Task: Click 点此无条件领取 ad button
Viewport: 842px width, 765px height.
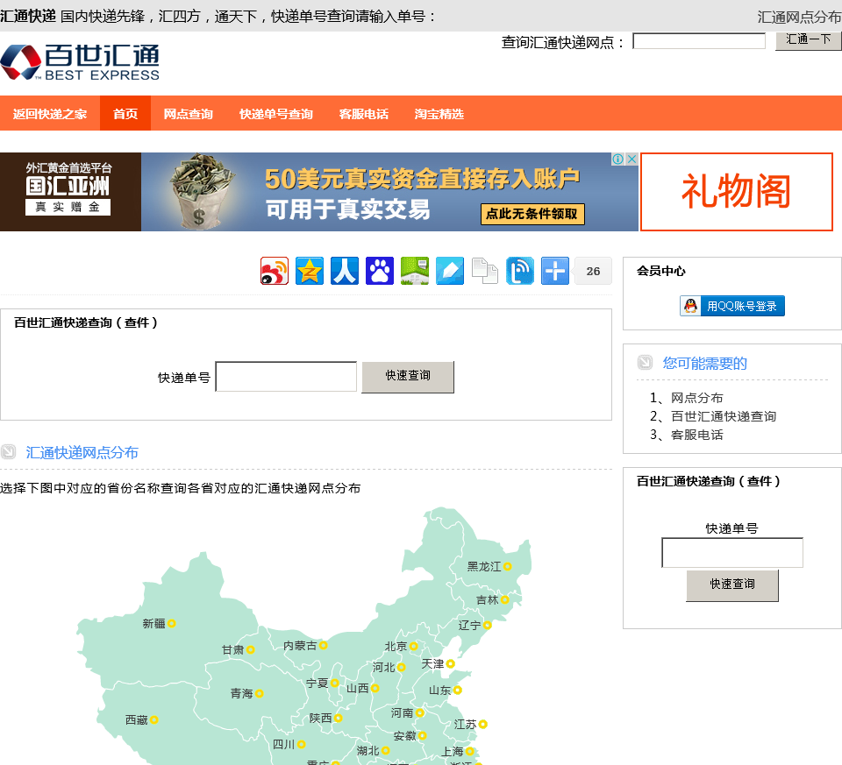Action: [x=532, y=214]
